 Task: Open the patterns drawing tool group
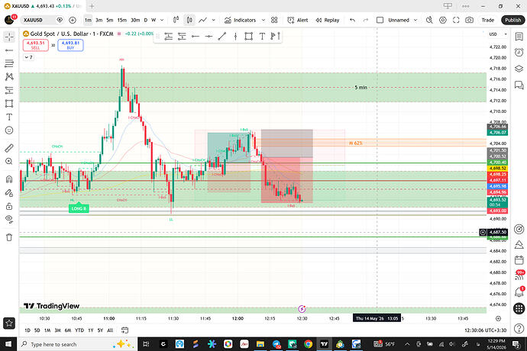pos(9,76)
